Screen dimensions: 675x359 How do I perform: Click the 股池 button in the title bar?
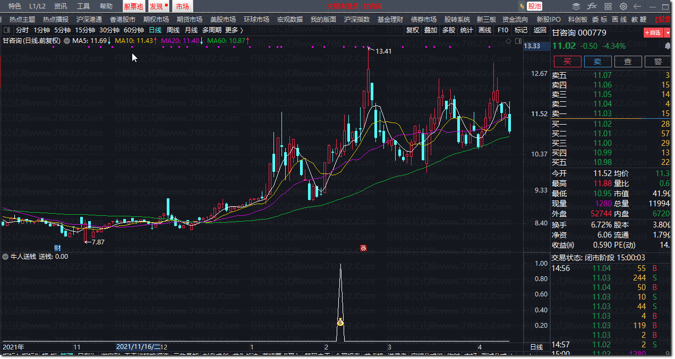click(535, 6)
